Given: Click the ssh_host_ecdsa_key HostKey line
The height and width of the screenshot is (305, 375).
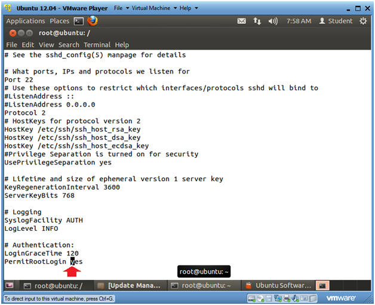Looking at the screenshot, I should [76, 146].
